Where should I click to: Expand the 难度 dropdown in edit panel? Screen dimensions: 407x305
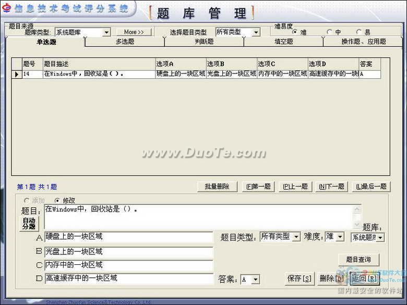coord(340,237)
